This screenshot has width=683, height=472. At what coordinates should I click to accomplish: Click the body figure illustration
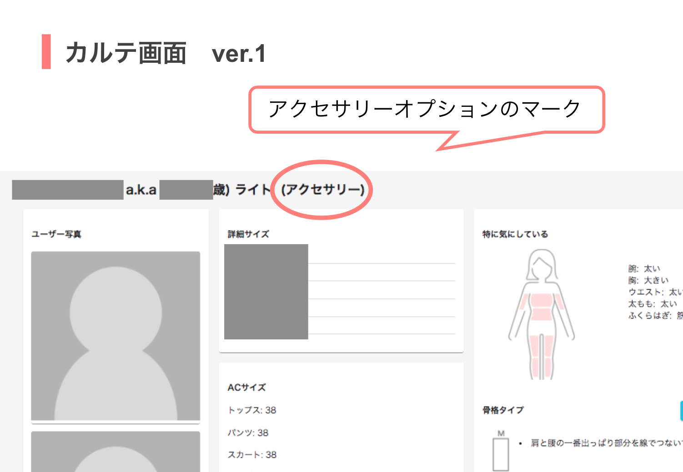541,315
